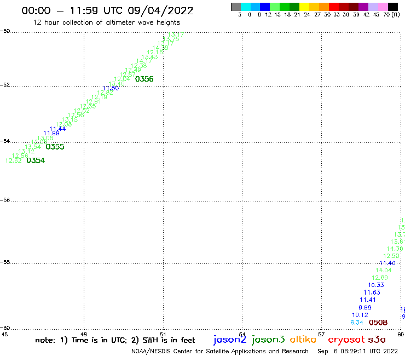Select the green wave height value 13.54
Screen dimensions: 405x356
[x=33, y=147]
